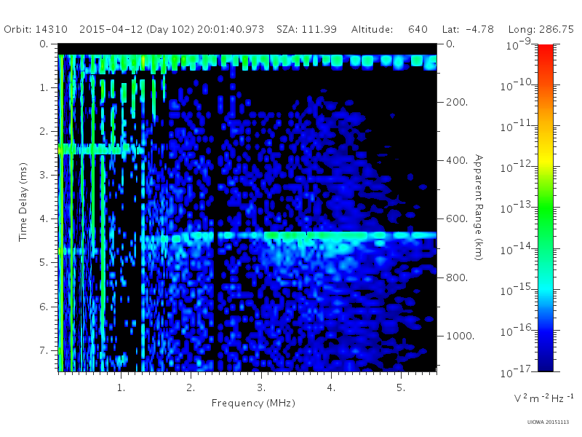
Task: Click the horizontal echo trace near 4.4 ms
Action: coord(290,235)
